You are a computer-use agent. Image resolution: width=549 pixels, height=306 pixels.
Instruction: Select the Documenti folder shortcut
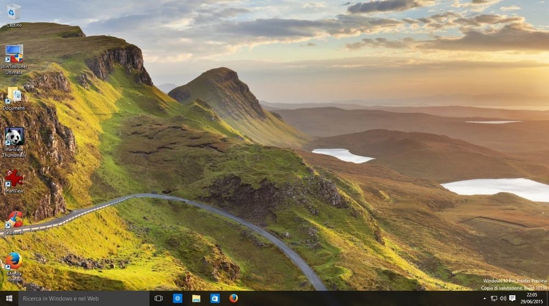[x=14, y=95]
